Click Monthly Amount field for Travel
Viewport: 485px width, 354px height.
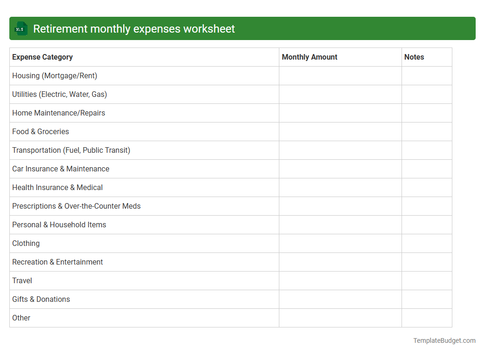[339, 280]
